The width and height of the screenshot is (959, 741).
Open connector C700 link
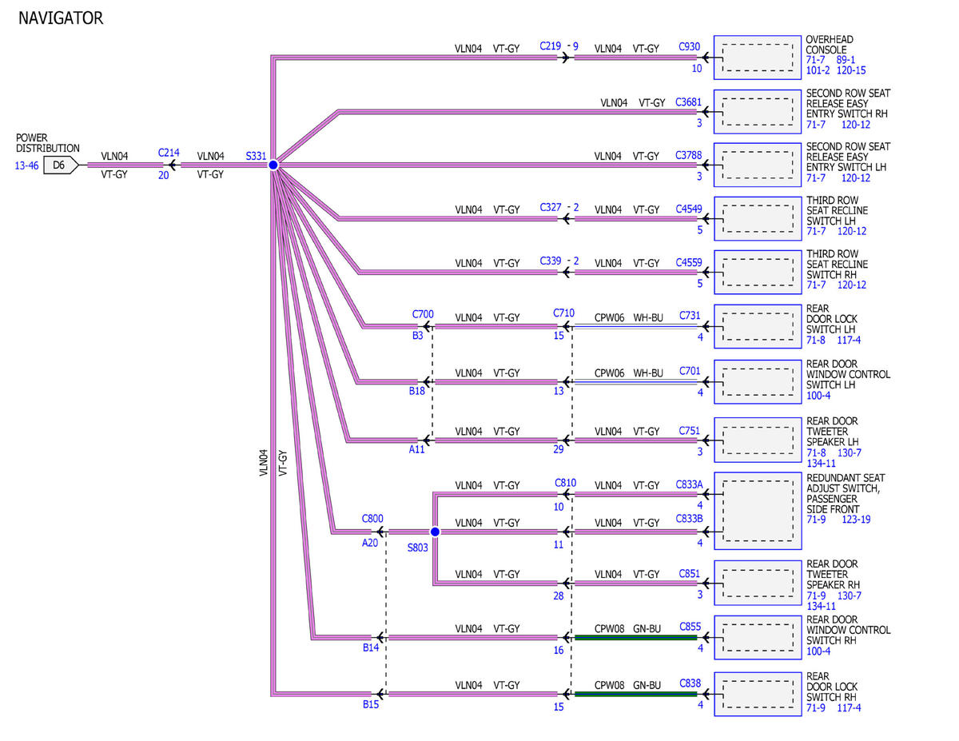423,314
